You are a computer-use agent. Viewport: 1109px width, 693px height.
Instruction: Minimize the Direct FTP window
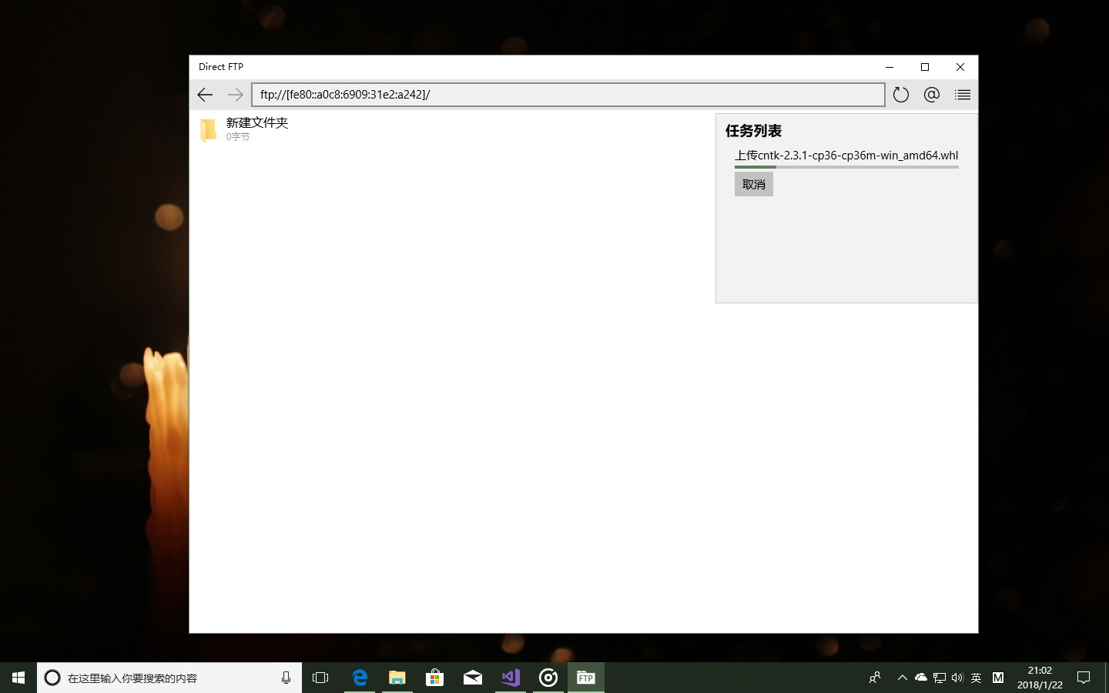[x=890, y=67]
